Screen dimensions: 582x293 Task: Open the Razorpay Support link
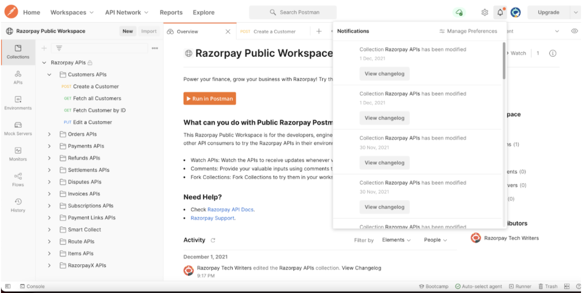[212, 218]
